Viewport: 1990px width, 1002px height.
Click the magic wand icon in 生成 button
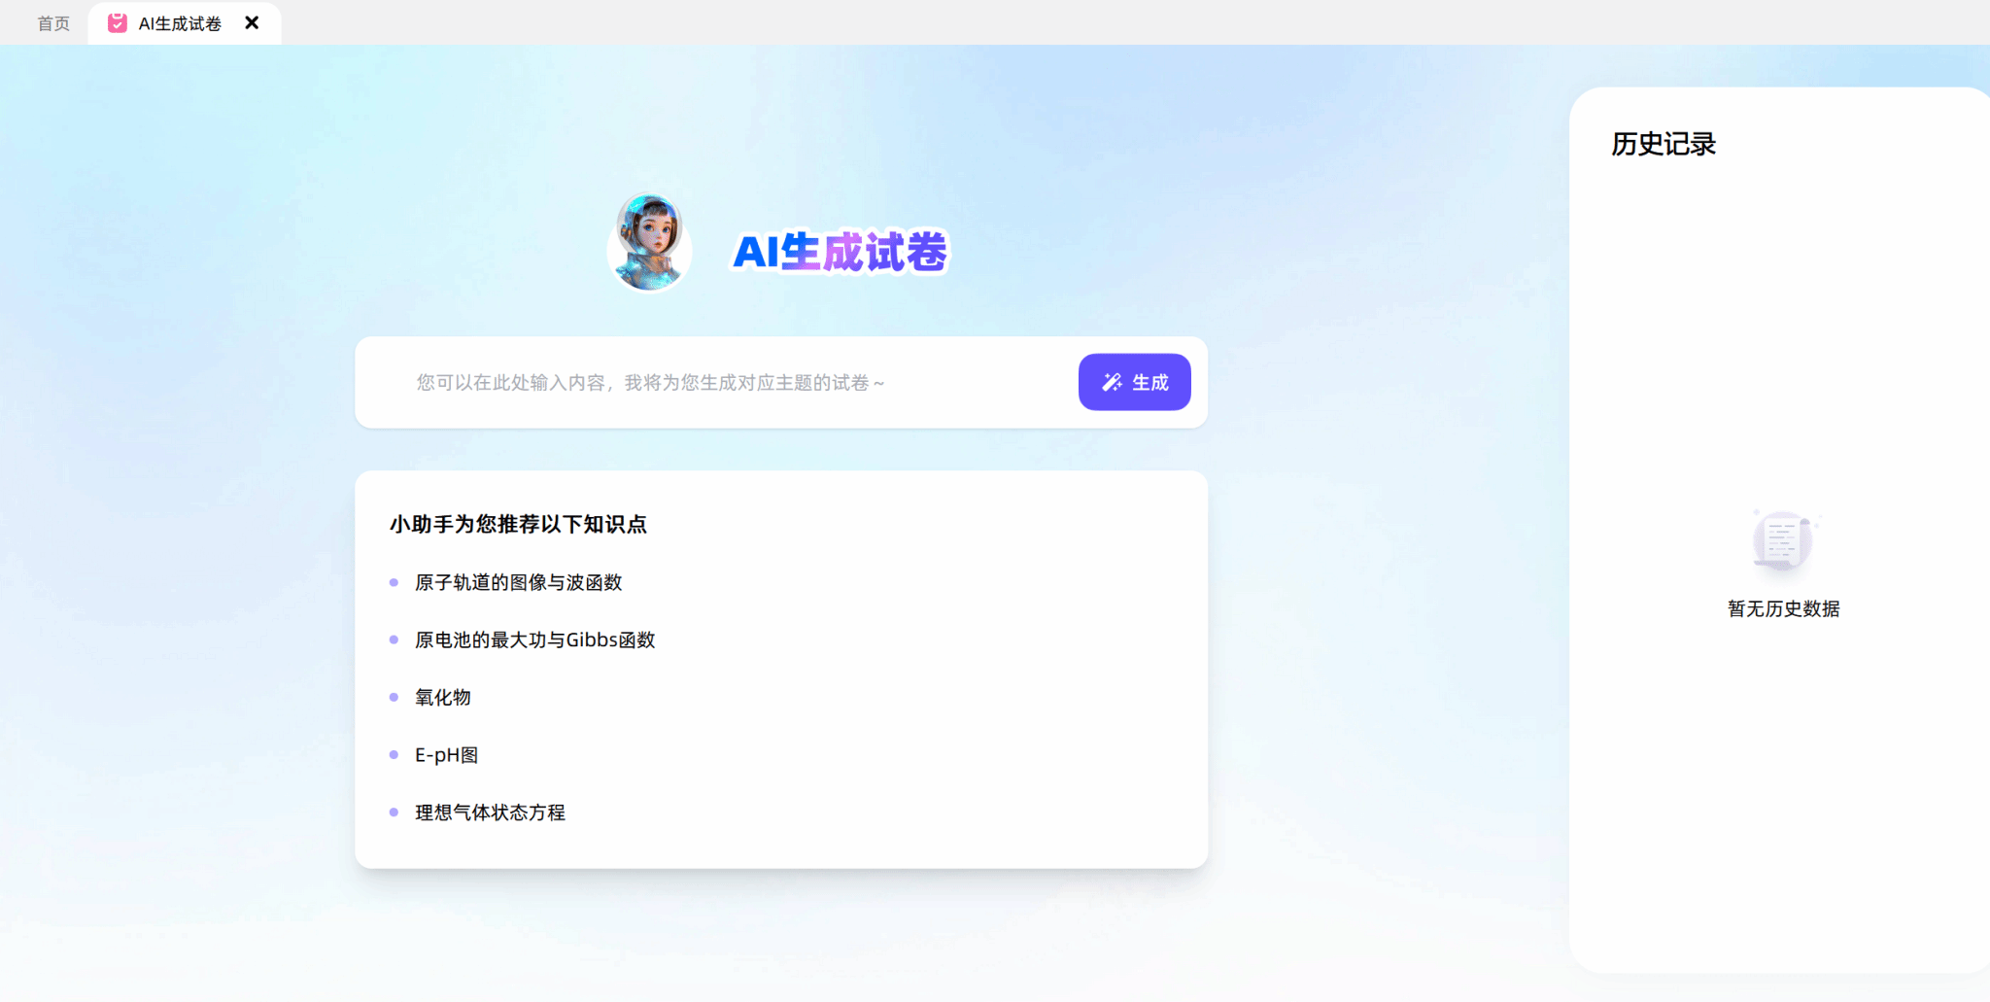point(1112,383)
